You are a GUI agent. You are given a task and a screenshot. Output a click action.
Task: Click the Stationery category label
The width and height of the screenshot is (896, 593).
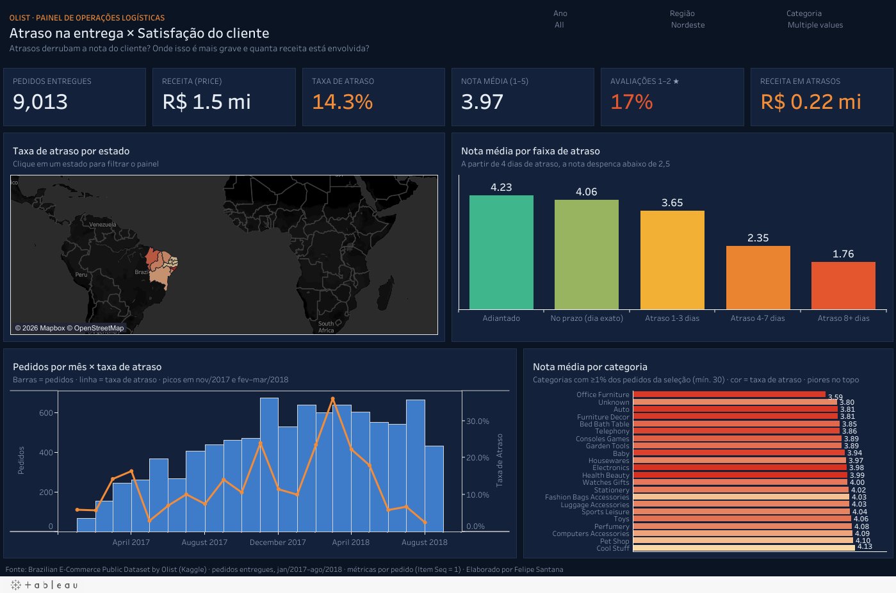[x=612, y=490]
